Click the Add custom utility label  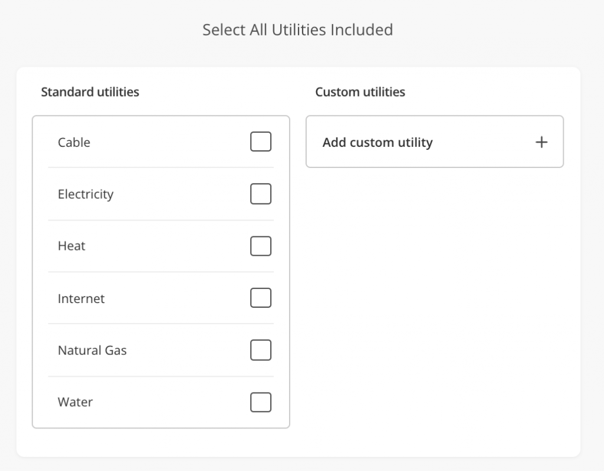point(377,143)
